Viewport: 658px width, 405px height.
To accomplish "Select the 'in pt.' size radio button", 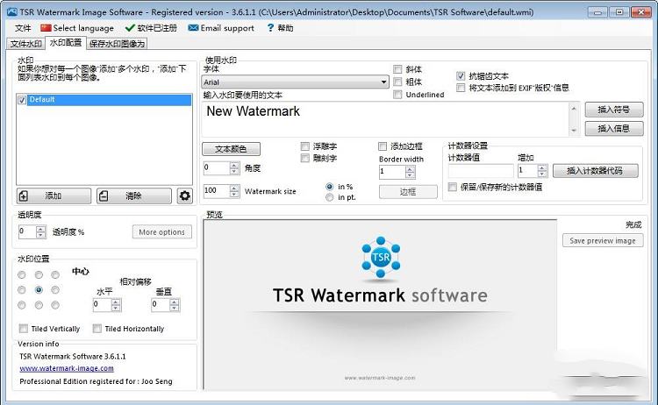I will (329, 197).
